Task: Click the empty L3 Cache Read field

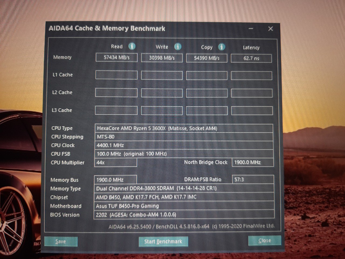Action: pyautogui.click(x=116, y=110)
